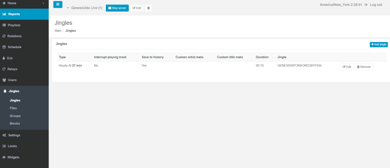Collapse the Jingles sidebar section
The width and height of the screenshot is (390, 168).
click(x=14, y=91)
